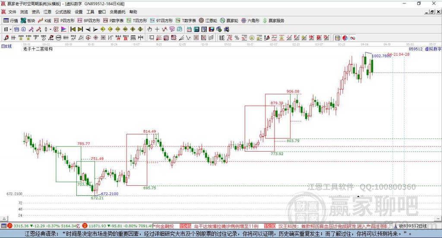Open the 六角形 hexagon tool
This screenshot has width=442, height=238.
(x=250, y=21)
